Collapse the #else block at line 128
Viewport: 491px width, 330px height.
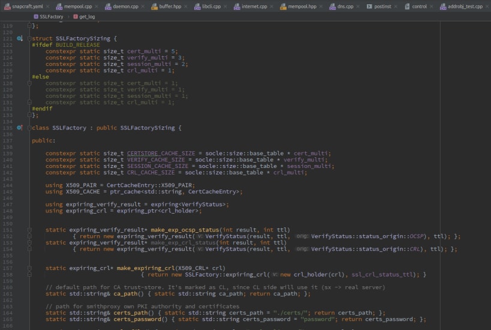click(29, 83)
